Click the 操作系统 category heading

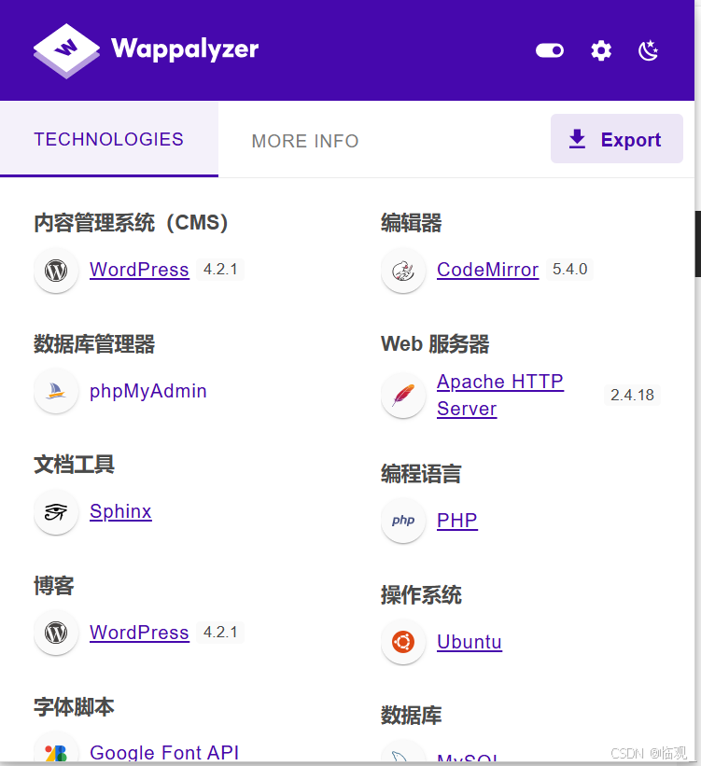point(421,594)
